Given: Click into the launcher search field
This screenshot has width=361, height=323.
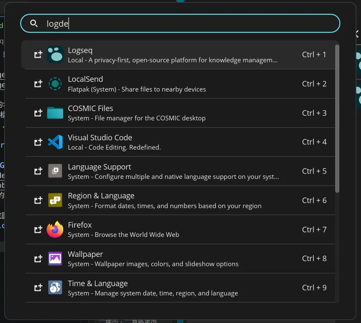Looking at the screenshot, I should coord(180,23).
